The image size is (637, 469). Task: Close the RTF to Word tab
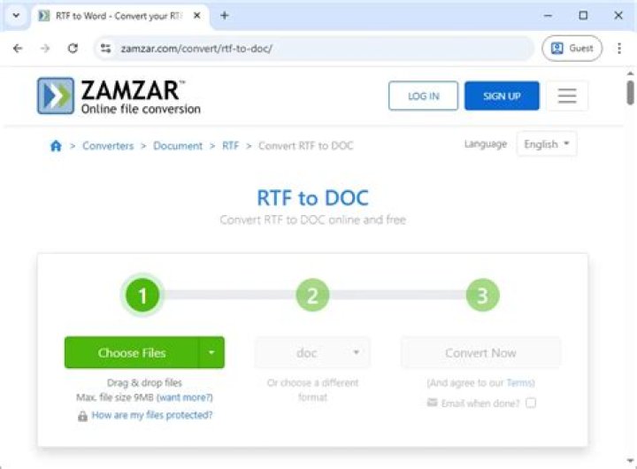tap(197, 15)
